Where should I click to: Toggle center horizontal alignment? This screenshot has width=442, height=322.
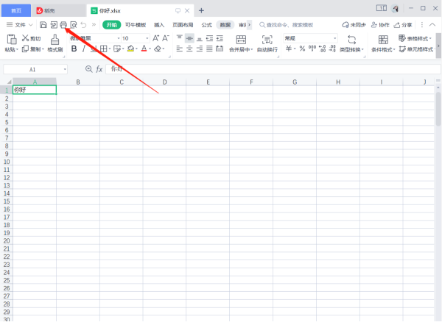click(x=189, y=49)
